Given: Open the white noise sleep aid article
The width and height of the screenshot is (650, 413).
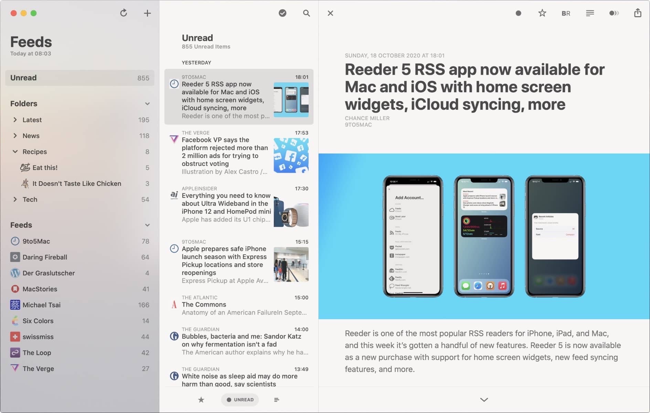Looking at the screenshot, I should 239,377.
